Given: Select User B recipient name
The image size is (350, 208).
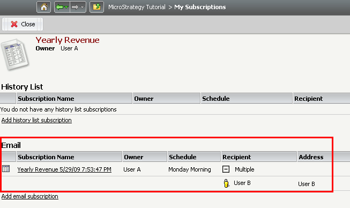Looking at the screenshot, I should (x=242, y=183).
